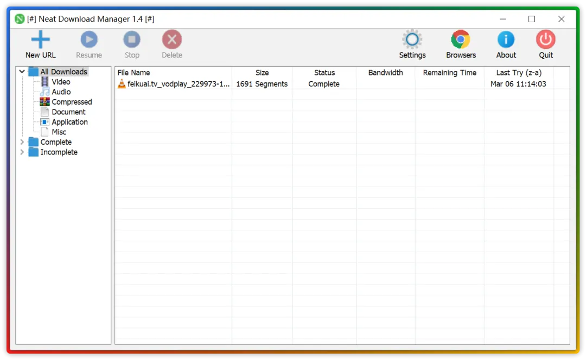Expand the Incomplete tree node

point(22,152)
